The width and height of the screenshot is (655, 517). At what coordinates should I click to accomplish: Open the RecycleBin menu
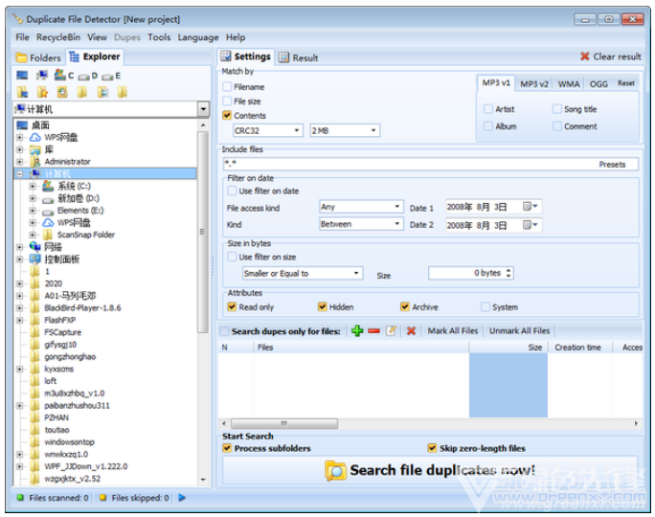coord(58,37)
